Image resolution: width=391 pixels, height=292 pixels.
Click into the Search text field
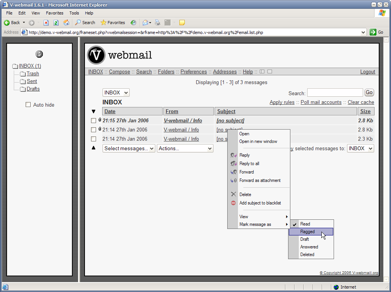pyautogui.click(x=335, y=92)
